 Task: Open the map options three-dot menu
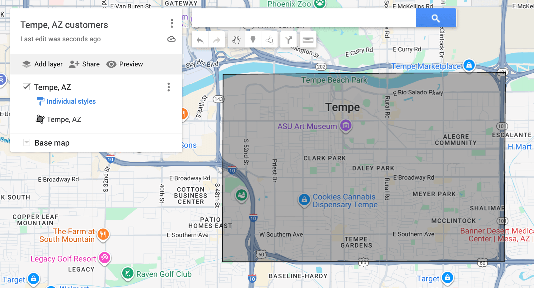point(172,23)
